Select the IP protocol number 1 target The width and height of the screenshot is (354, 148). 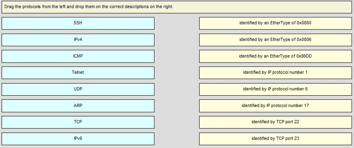click(276, 73)
